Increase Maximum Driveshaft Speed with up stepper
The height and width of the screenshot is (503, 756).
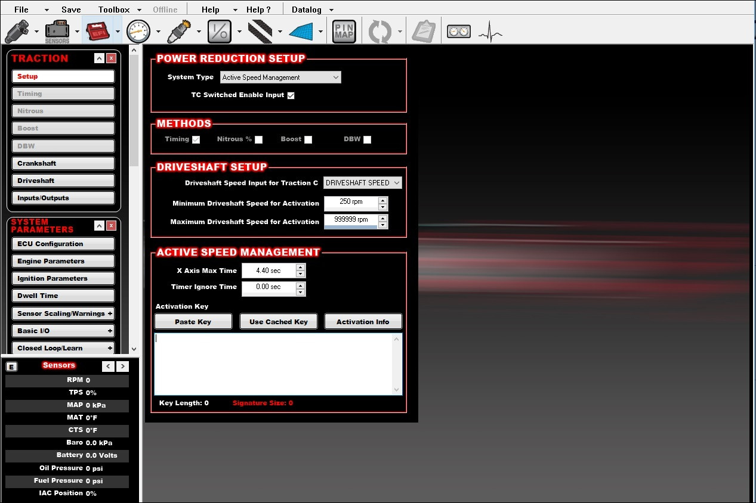click(x=382, y=218)
